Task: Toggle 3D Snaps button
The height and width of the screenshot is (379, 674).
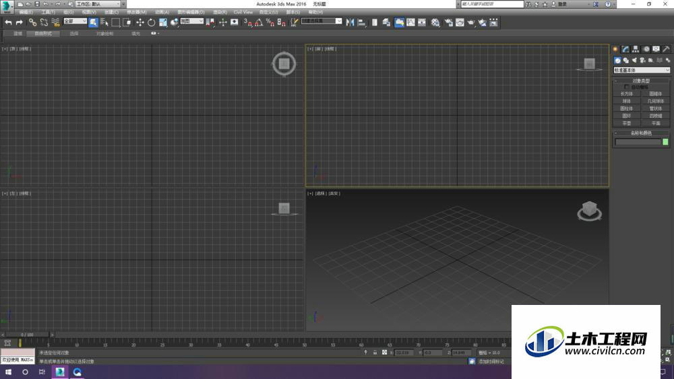Action: click(x=247, y=22)
